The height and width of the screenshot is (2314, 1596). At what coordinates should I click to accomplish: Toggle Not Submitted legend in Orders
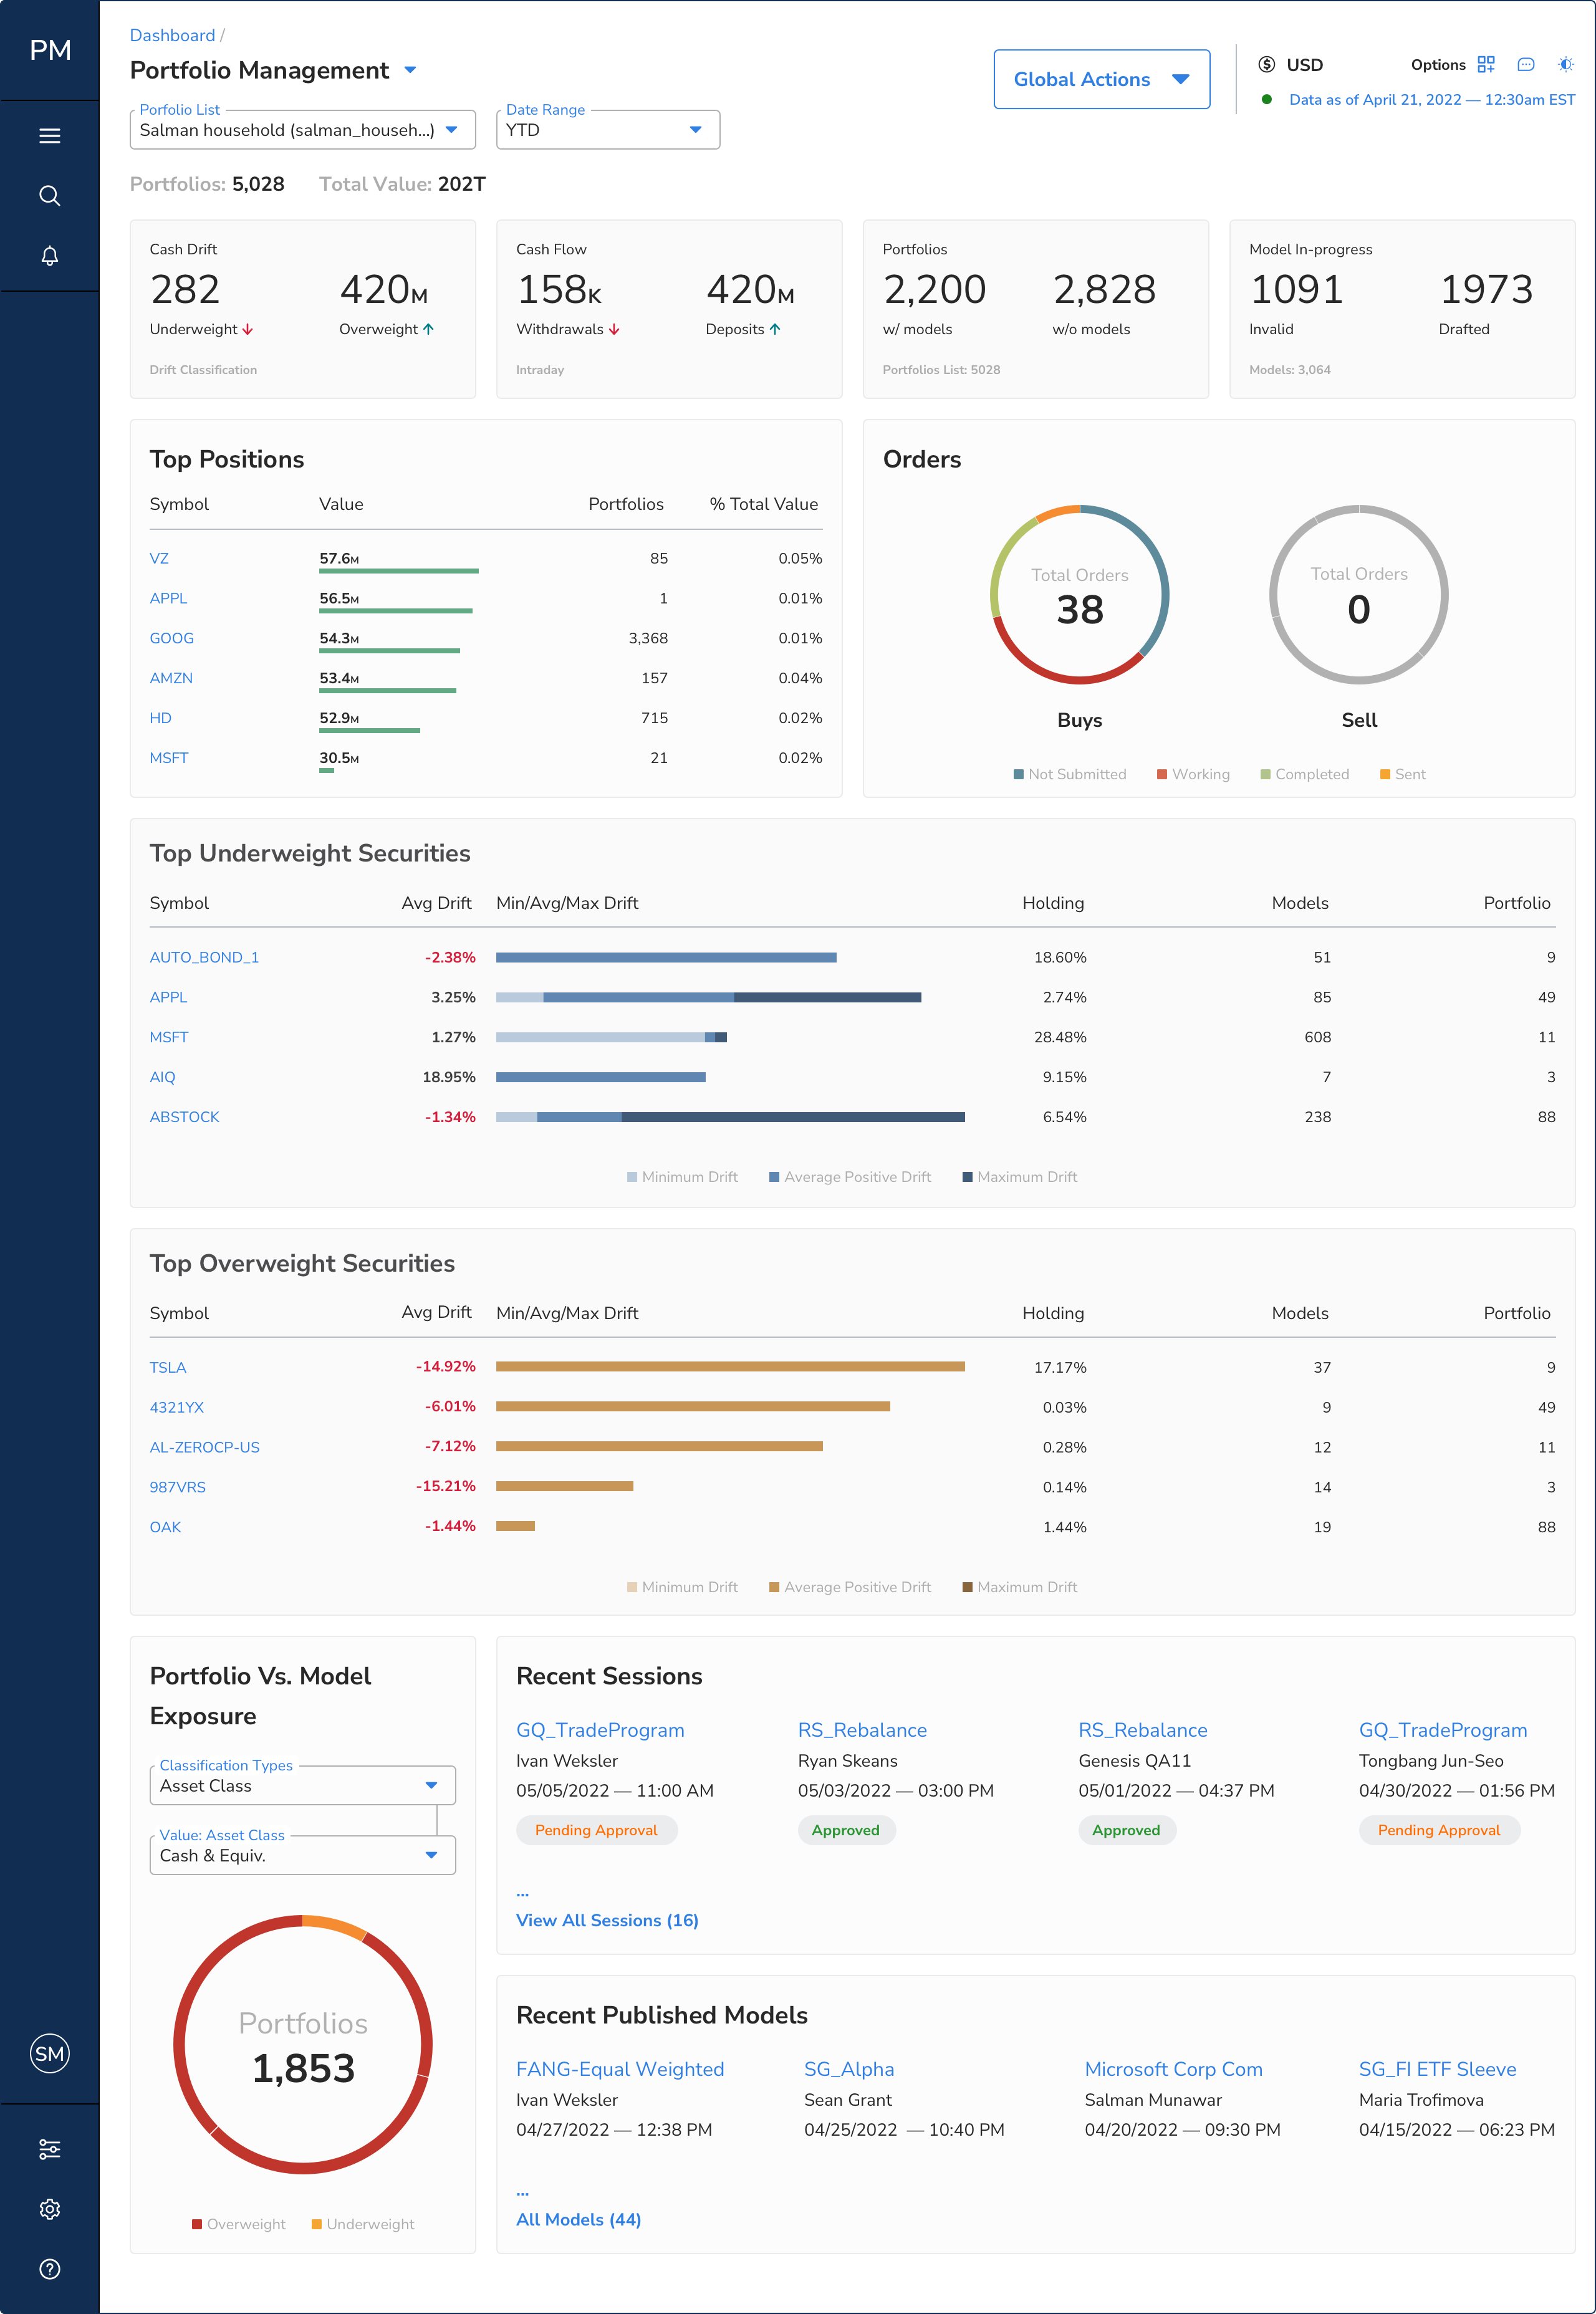[1069, 774]
